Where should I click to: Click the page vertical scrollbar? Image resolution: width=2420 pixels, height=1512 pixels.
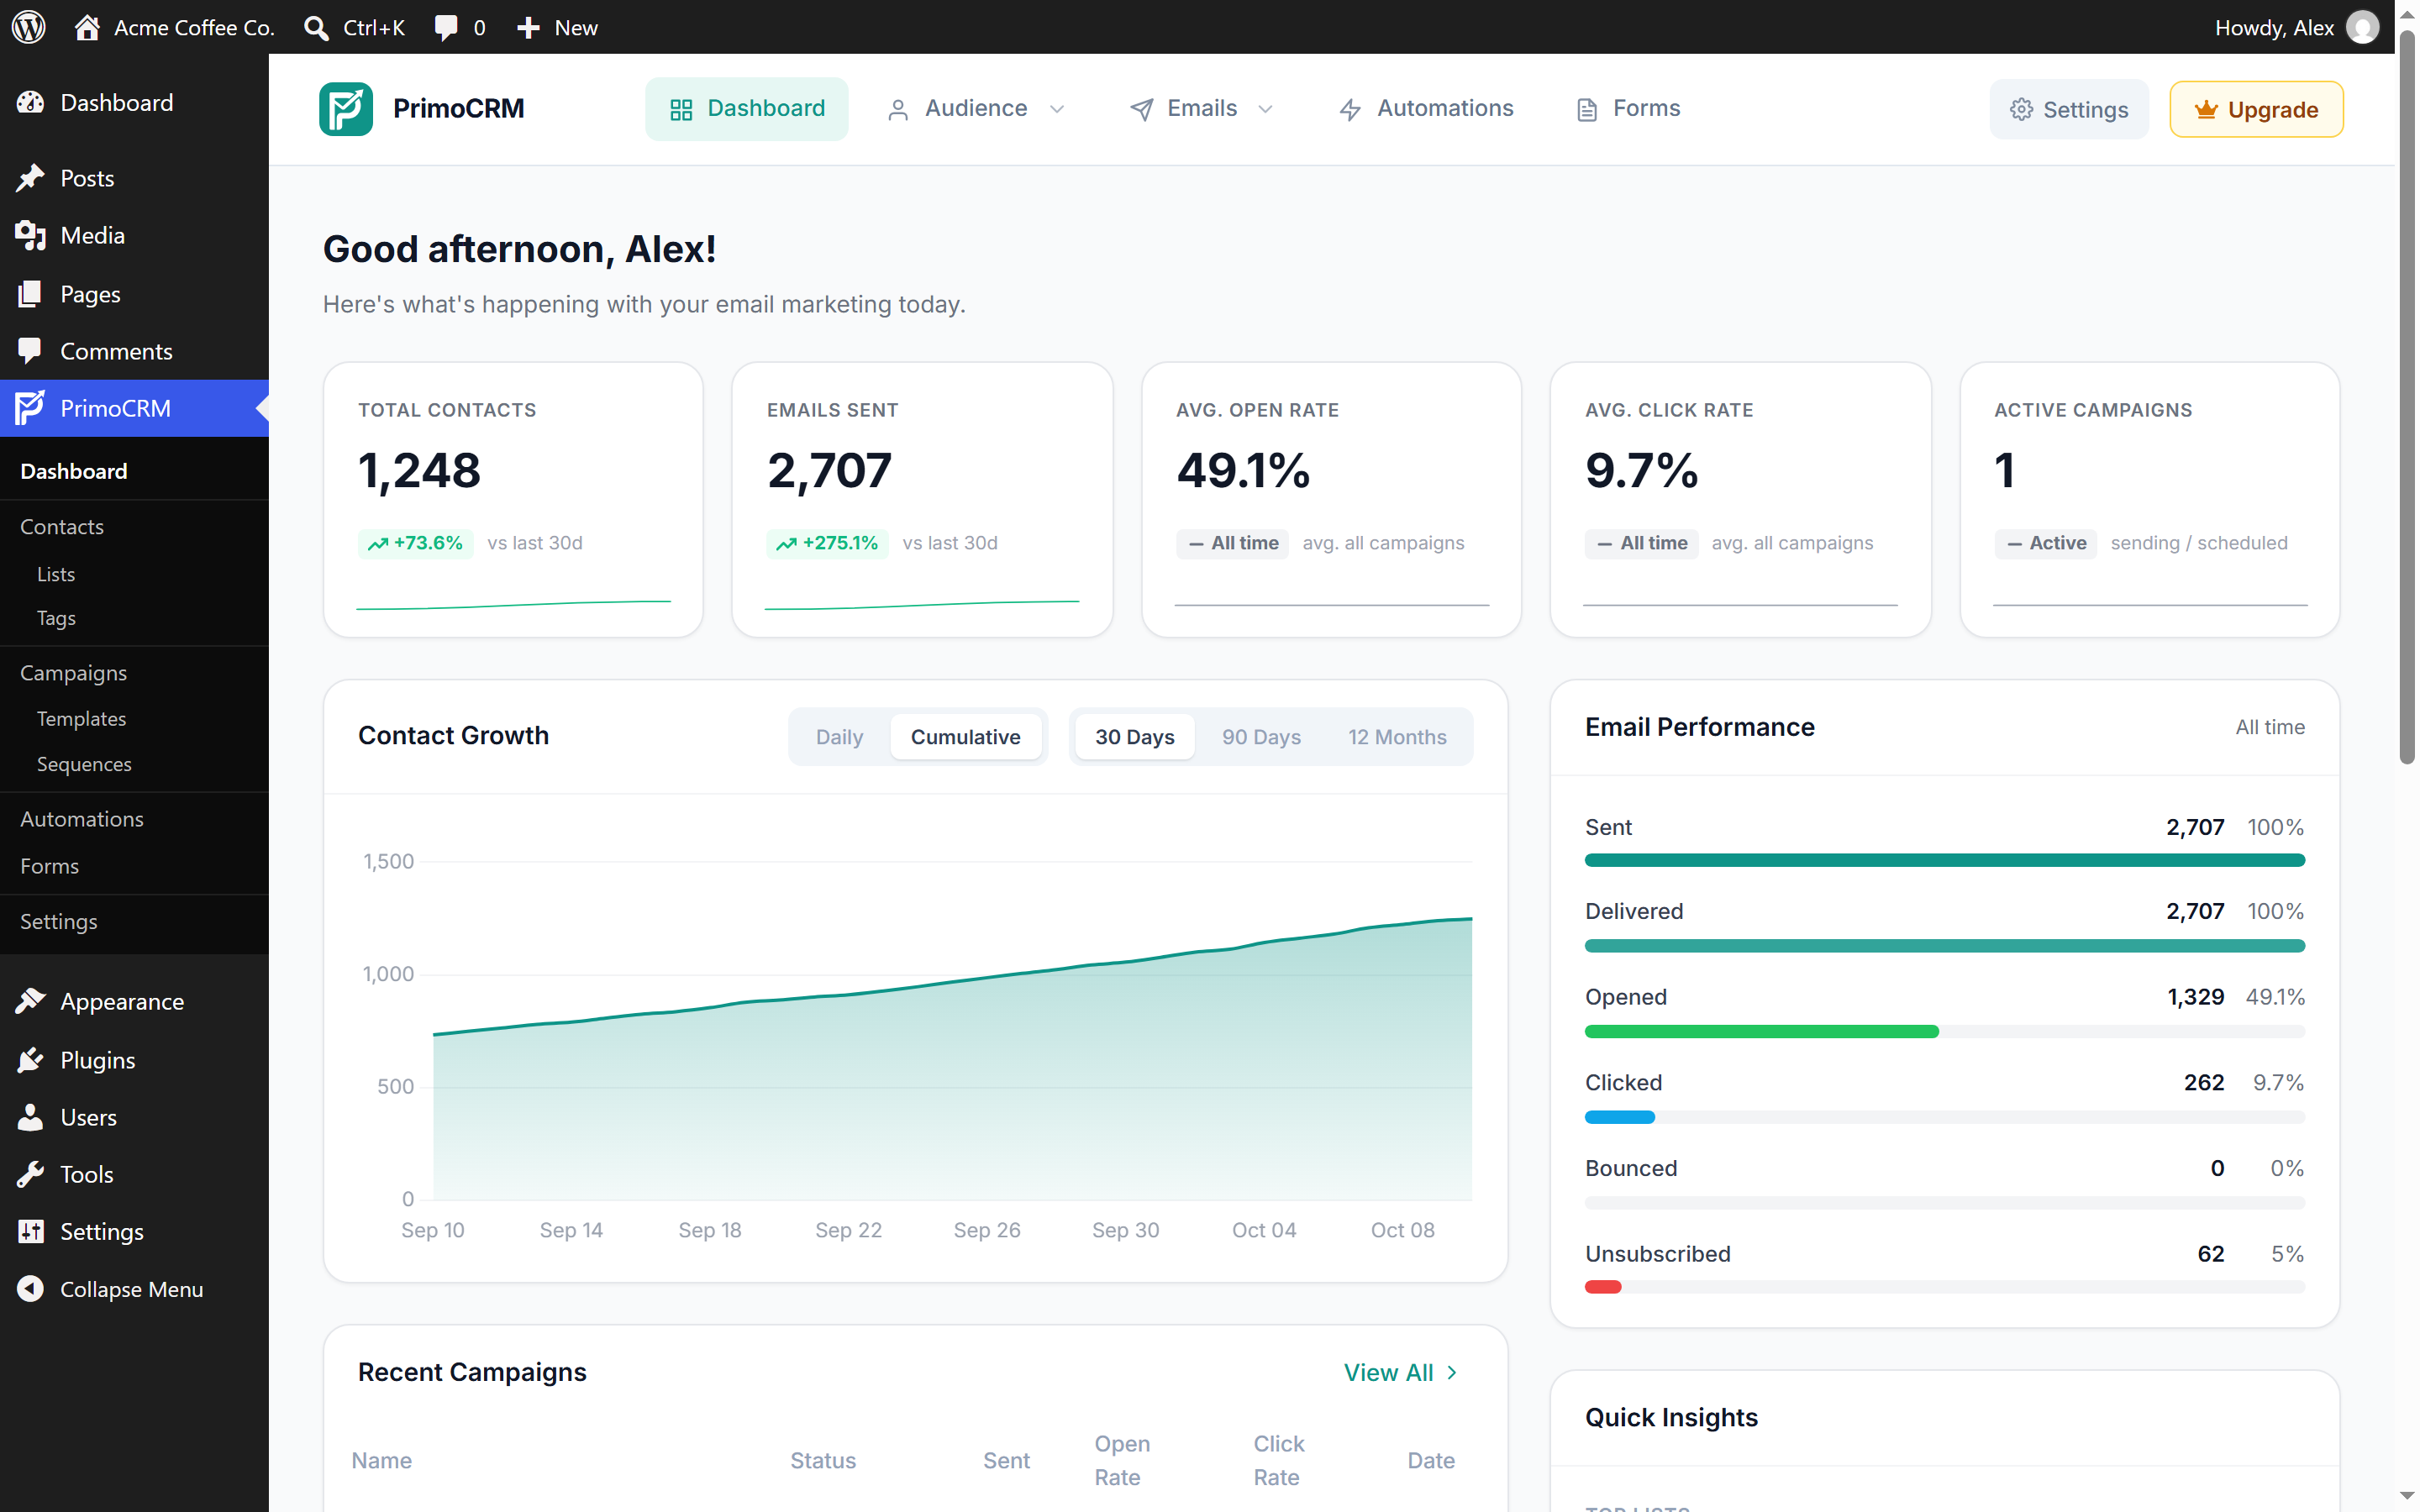2407,398
